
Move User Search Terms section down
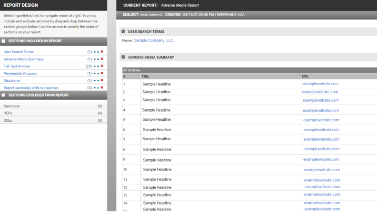click(x=94, y=52)
